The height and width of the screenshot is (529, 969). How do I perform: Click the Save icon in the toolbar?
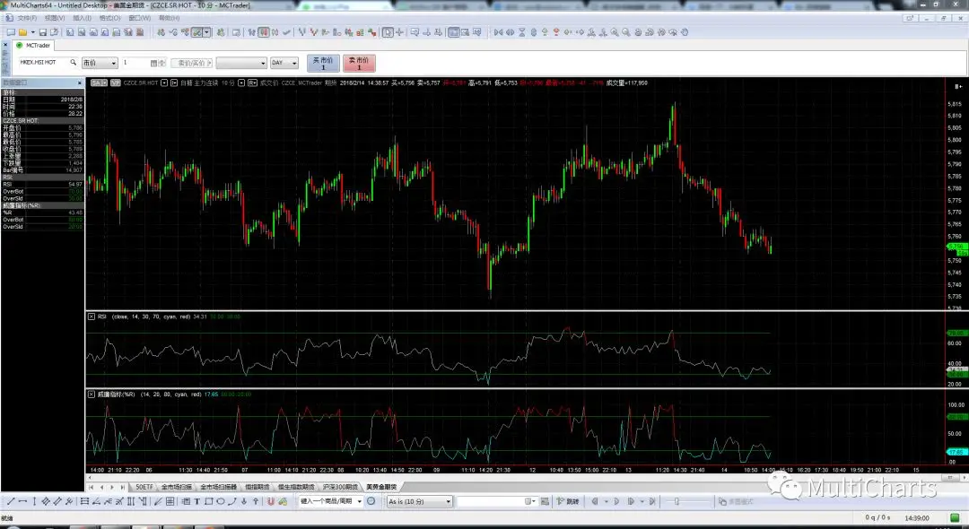(x=42, y=32)
